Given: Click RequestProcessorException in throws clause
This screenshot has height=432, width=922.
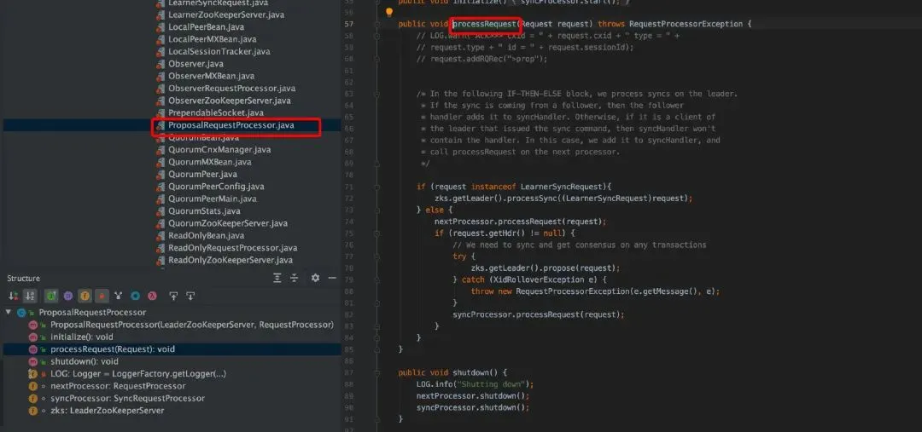Looking at the screenshot, I should coord(686,24).
